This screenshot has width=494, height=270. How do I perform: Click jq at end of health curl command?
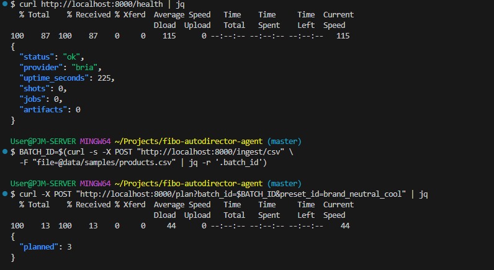(180, 5)
